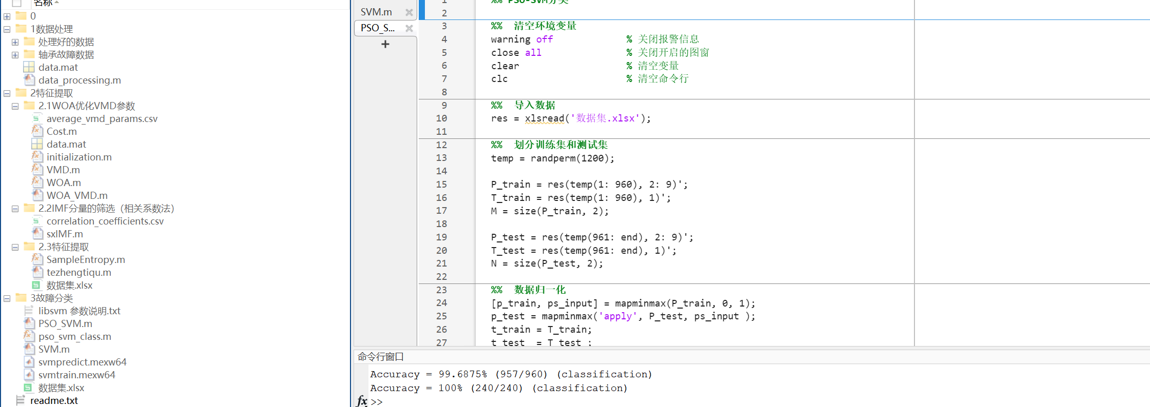Image resolution: width=1150 pixels, height=407 pixels.
Task: Select the PSO_S... editor tab
Action: [378, 28]
